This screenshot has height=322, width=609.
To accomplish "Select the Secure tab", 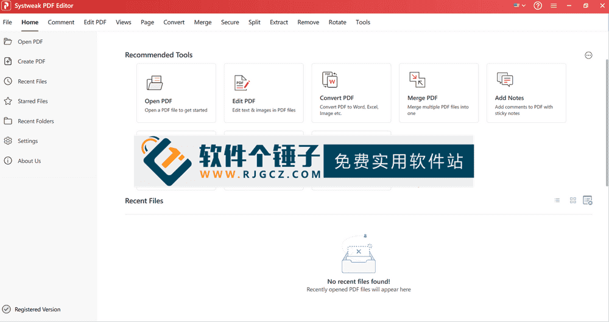I will [230, 22].
